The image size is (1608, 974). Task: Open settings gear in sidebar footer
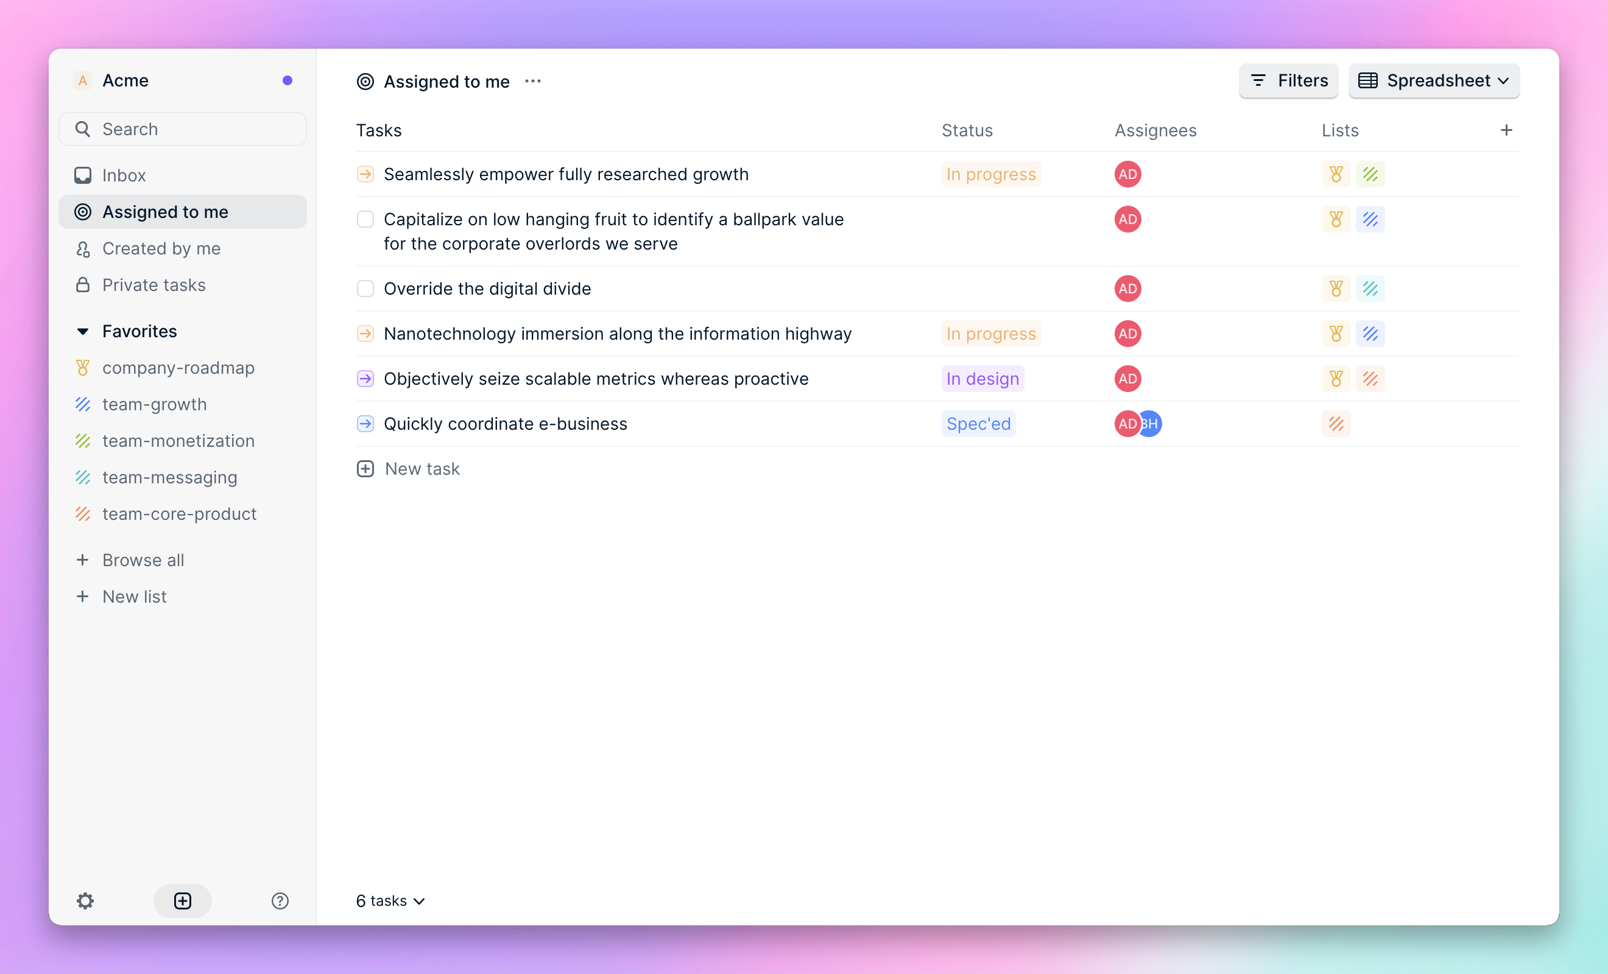click(x=85, y=901)
